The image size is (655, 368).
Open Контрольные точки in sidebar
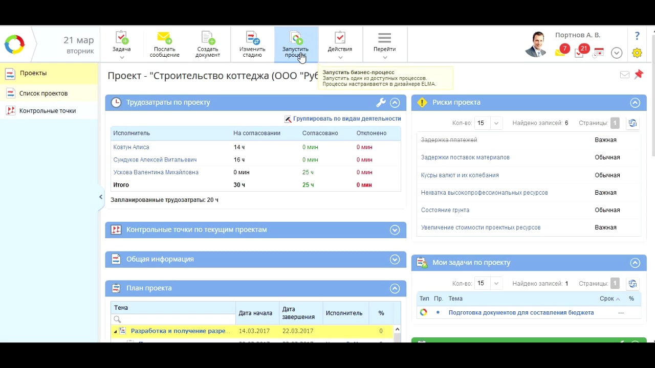(49, 110)
